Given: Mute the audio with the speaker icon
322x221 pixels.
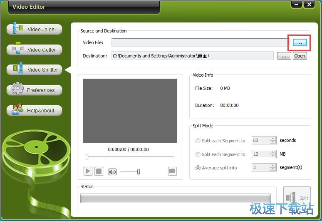Looking at the screenshot, I should click(x=112, y=172).
